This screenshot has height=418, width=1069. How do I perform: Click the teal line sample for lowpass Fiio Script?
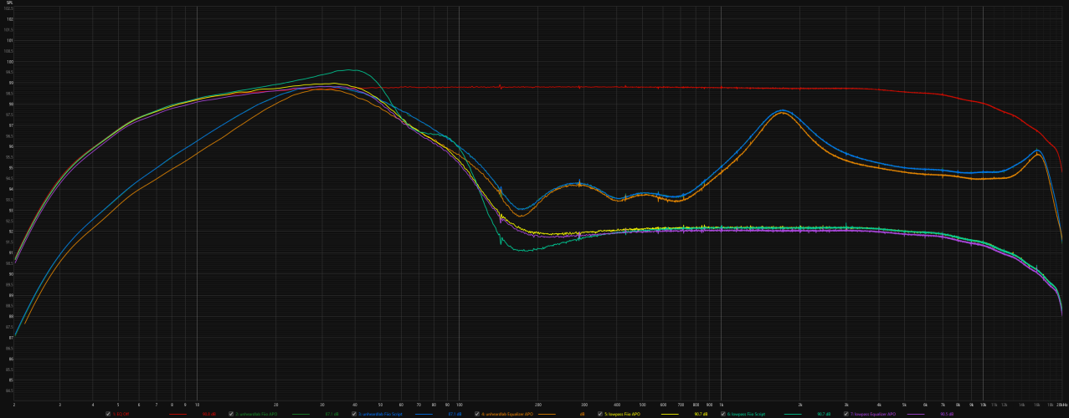pyautogui.click(x=793, y=414)
